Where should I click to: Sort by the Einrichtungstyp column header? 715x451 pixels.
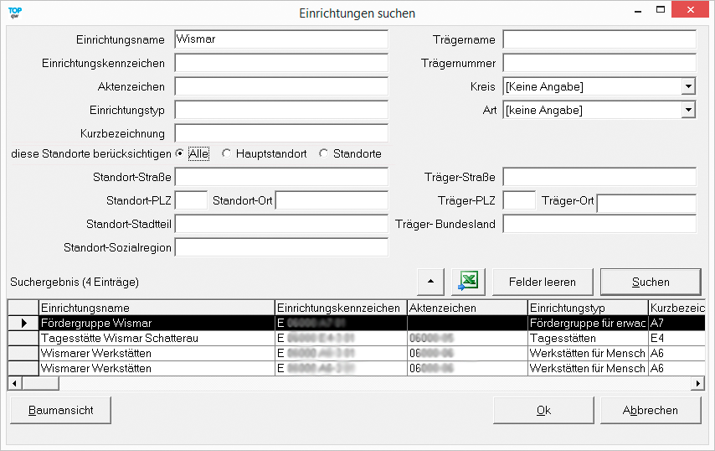(588, 308)
